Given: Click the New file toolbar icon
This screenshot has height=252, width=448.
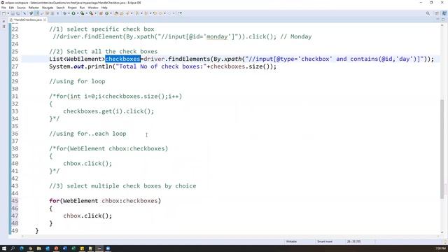Looking at the screenshot, I should pyautogui.click(x=3, y=13).
